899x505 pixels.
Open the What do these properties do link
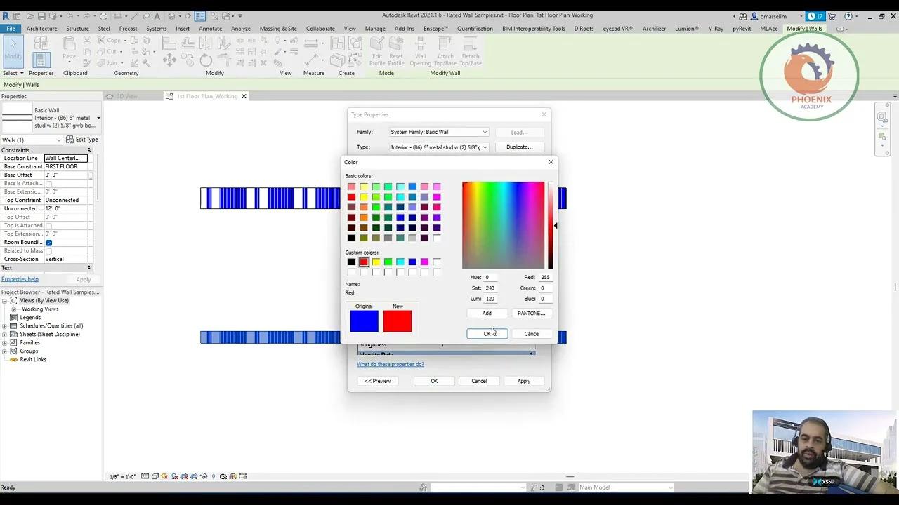(391, 364)
